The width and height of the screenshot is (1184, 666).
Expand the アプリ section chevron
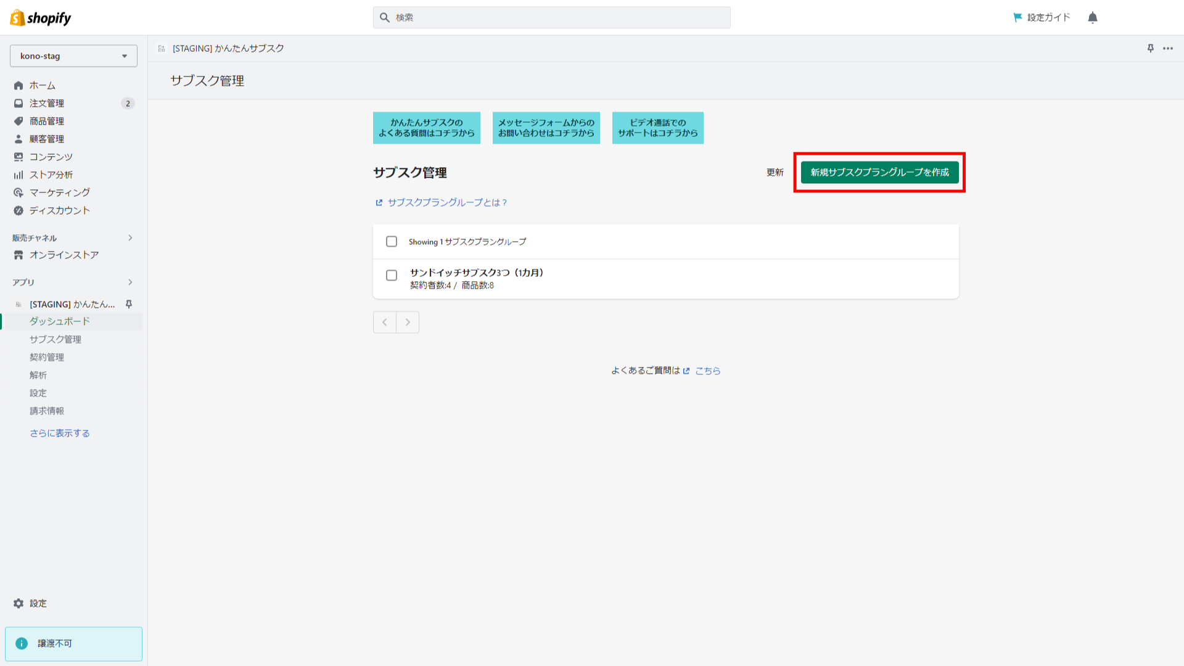(x=130, y=282)
